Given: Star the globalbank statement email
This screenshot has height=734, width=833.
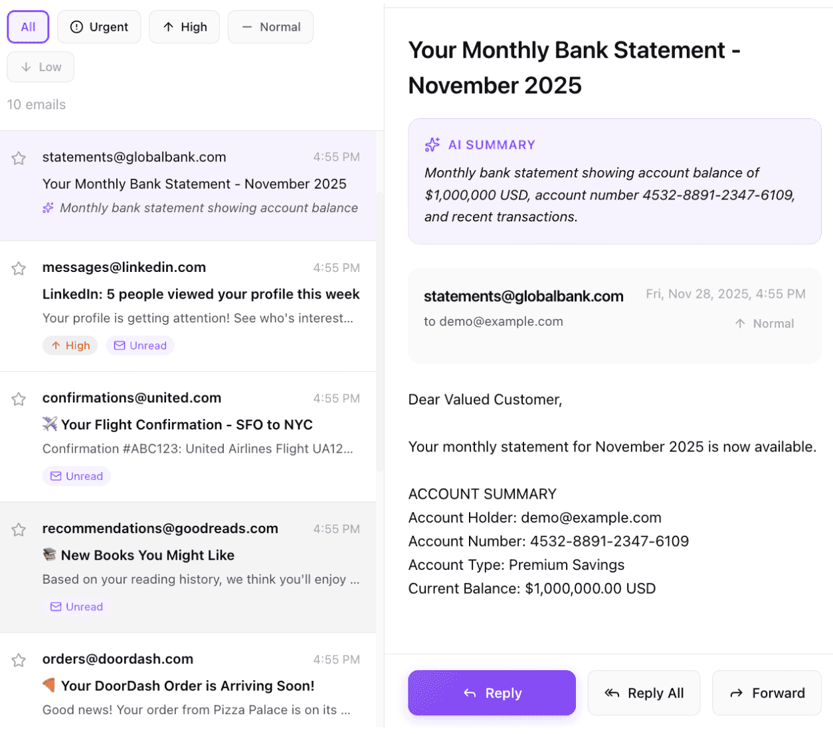Looking at the screenshot, I should click(x=19, y=158).
